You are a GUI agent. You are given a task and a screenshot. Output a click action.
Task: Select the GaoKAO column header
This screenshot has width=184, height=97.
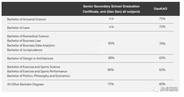click(x=160, y=9)
